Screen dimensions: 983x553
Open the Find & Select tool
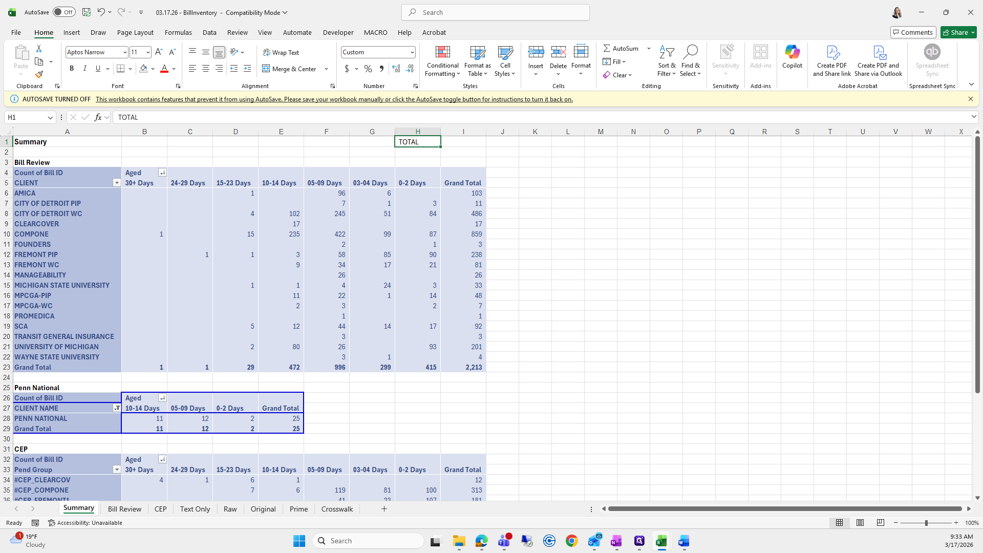(x=690, y=61)
